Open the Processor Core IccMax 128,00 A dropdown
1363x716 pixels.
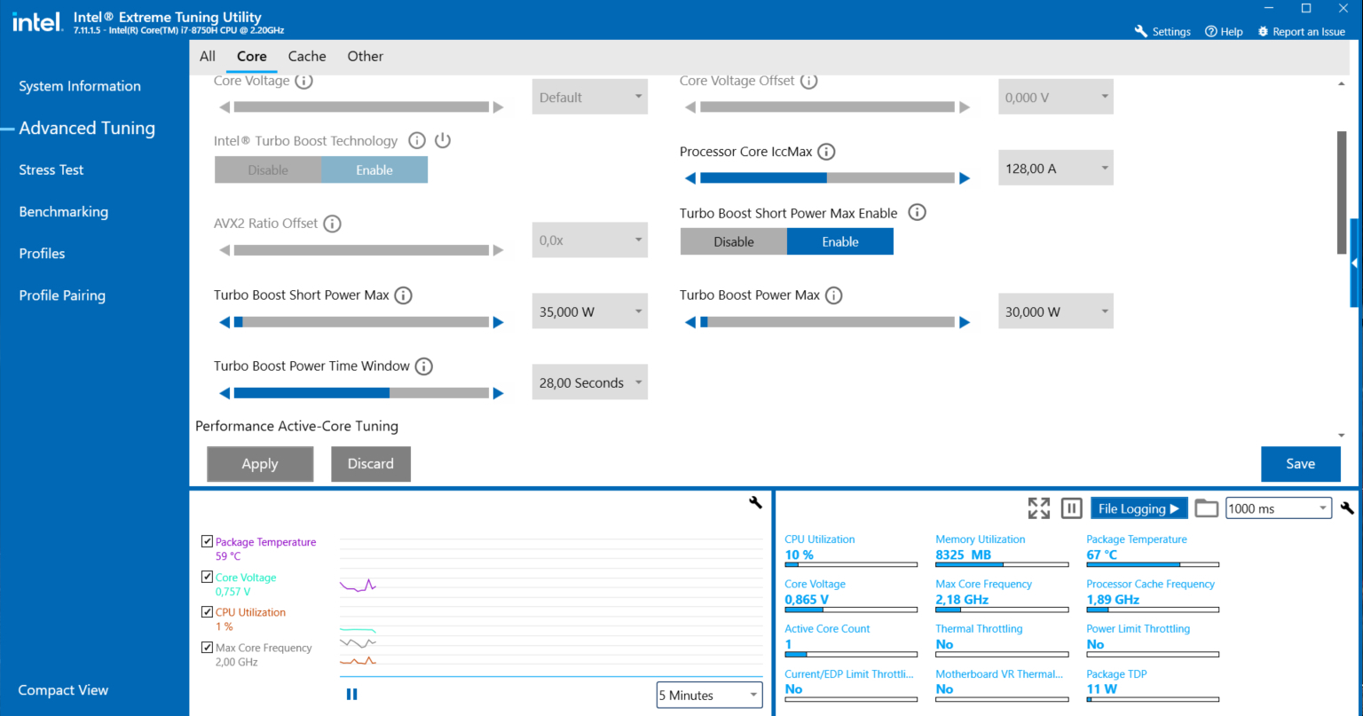1056,169
